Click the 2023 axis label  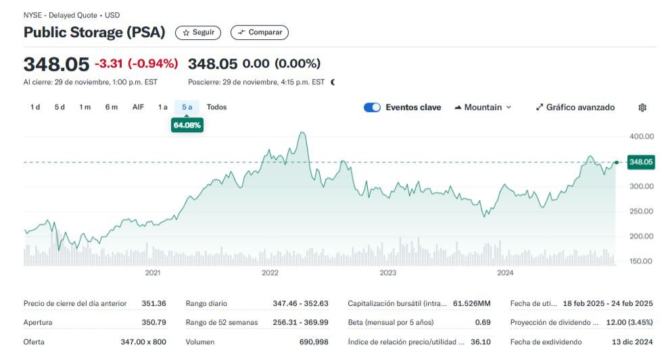coord(388,273)
